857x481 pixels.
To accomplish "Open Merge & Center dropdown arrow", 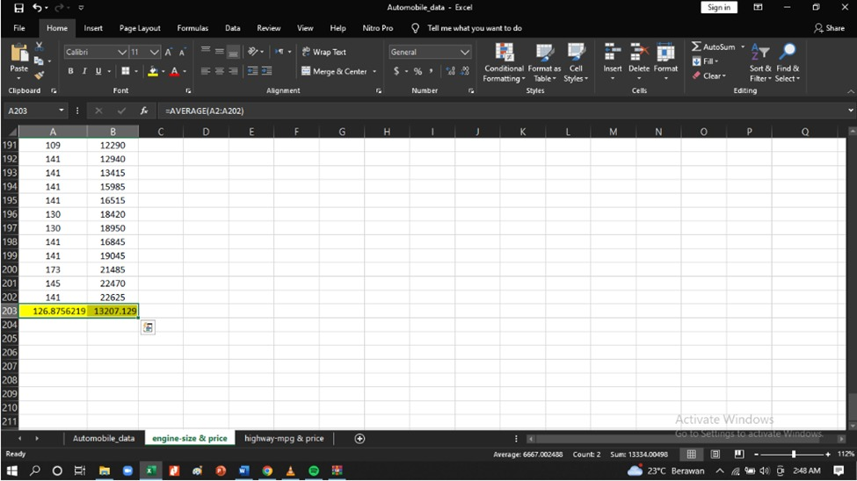I will tap(374, 71).
